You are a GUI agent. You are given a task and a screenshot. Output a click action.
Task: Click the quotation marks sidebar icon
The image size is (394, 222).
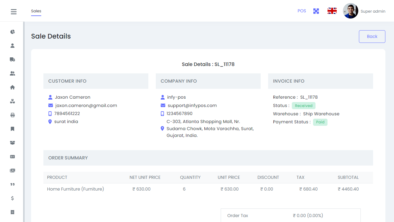(12, 184)
